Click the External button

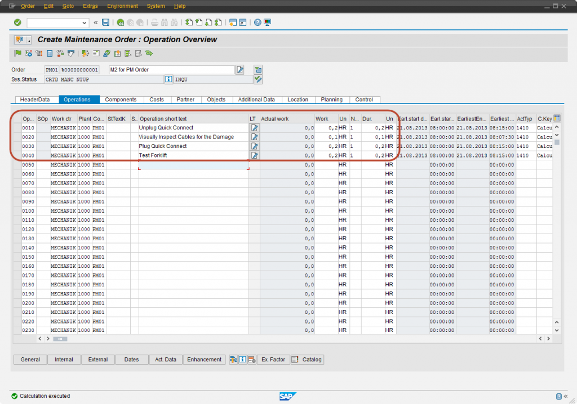(98, 359)
